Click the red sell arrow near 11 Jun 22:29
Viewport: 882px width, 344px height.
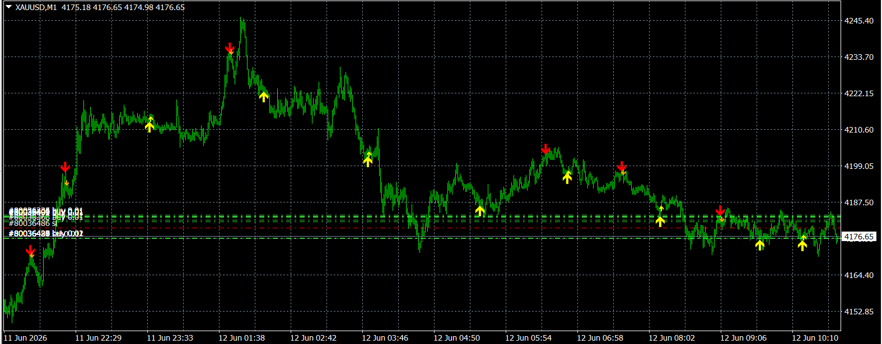(65, 167)
